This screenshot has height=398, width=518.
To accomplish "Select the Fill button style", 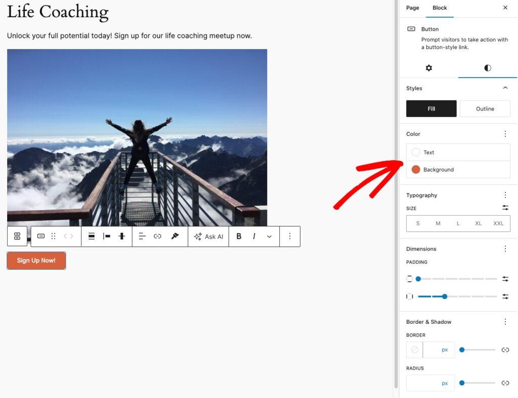I will coord(431,109).
